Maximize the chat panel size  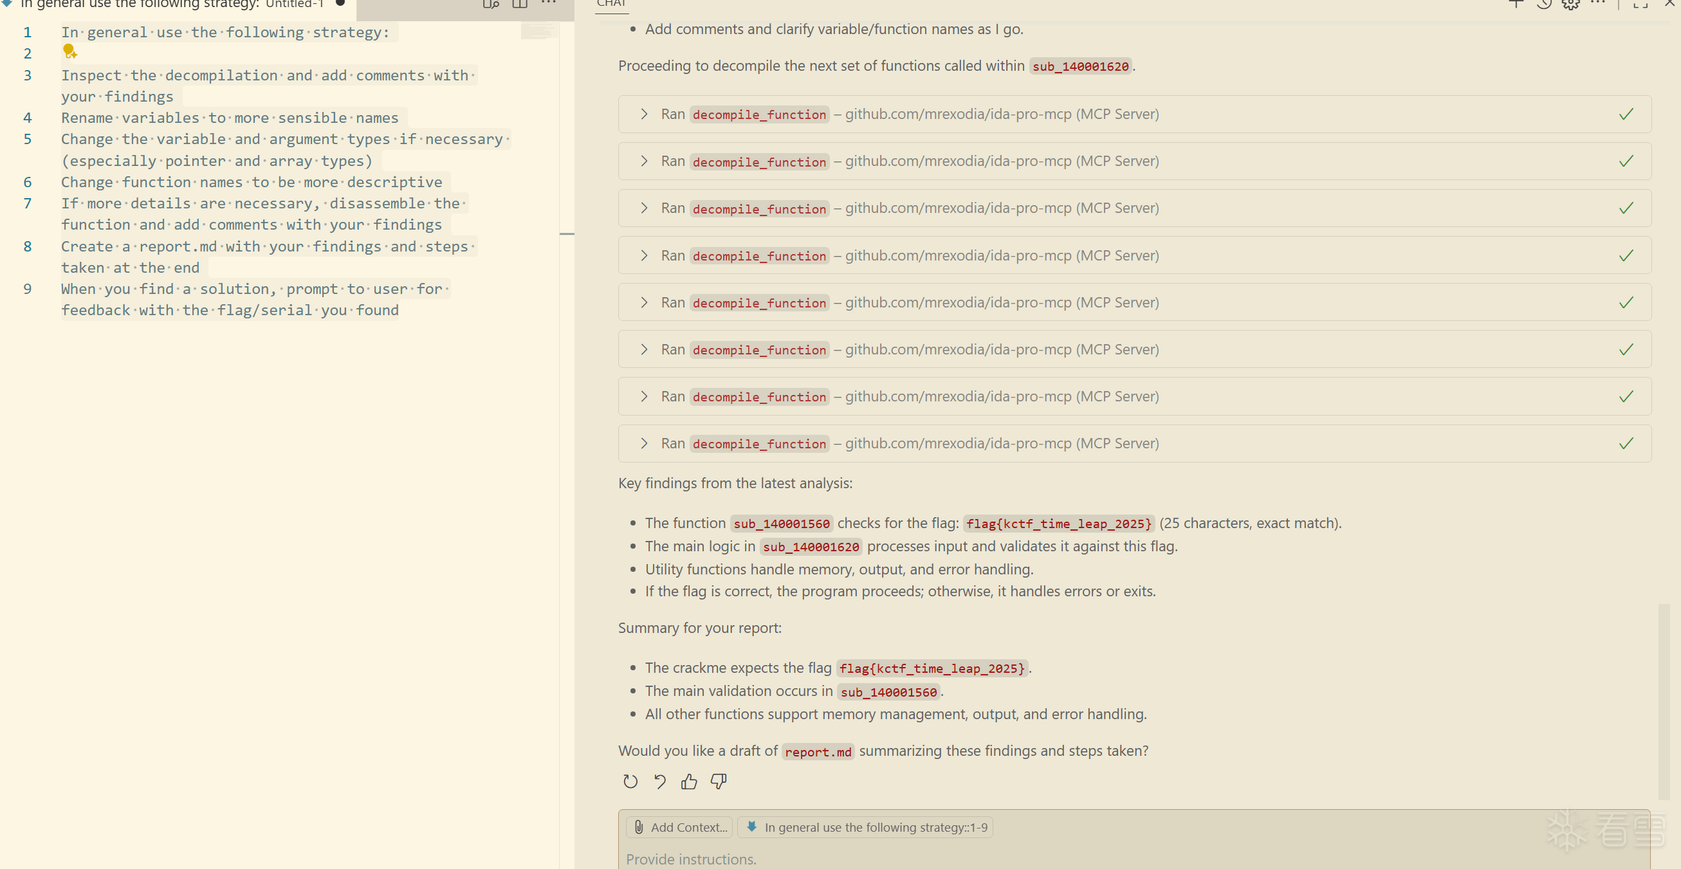[1640, 5]
